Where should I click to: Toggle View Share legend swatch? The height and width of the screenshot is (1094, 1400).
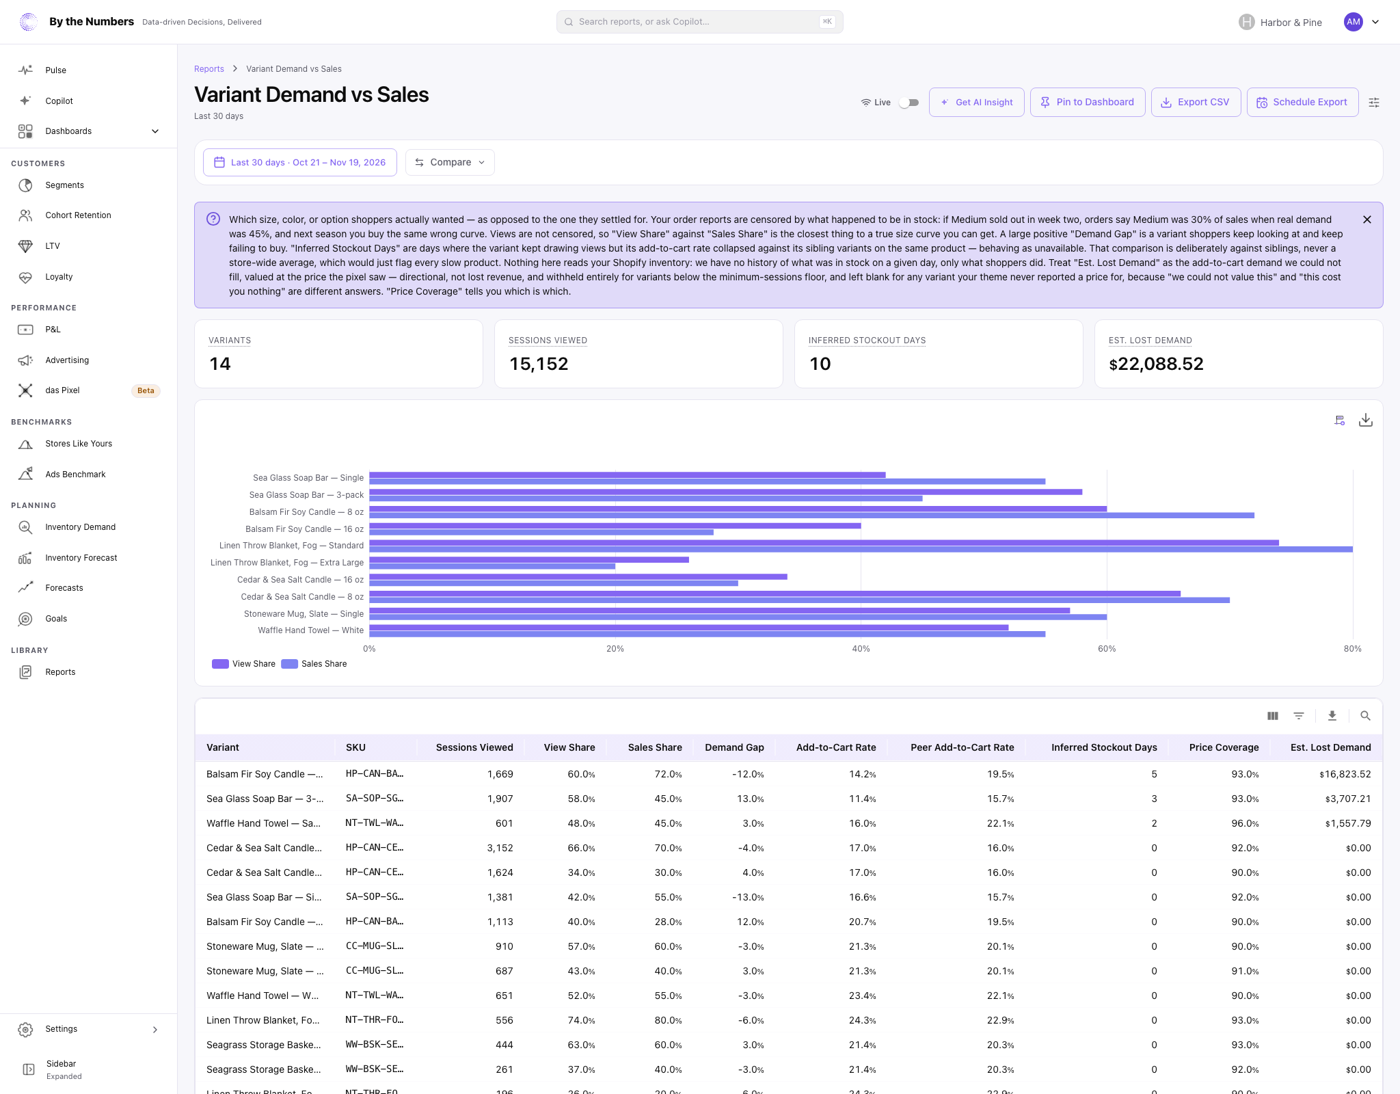(x=220, y=664)
